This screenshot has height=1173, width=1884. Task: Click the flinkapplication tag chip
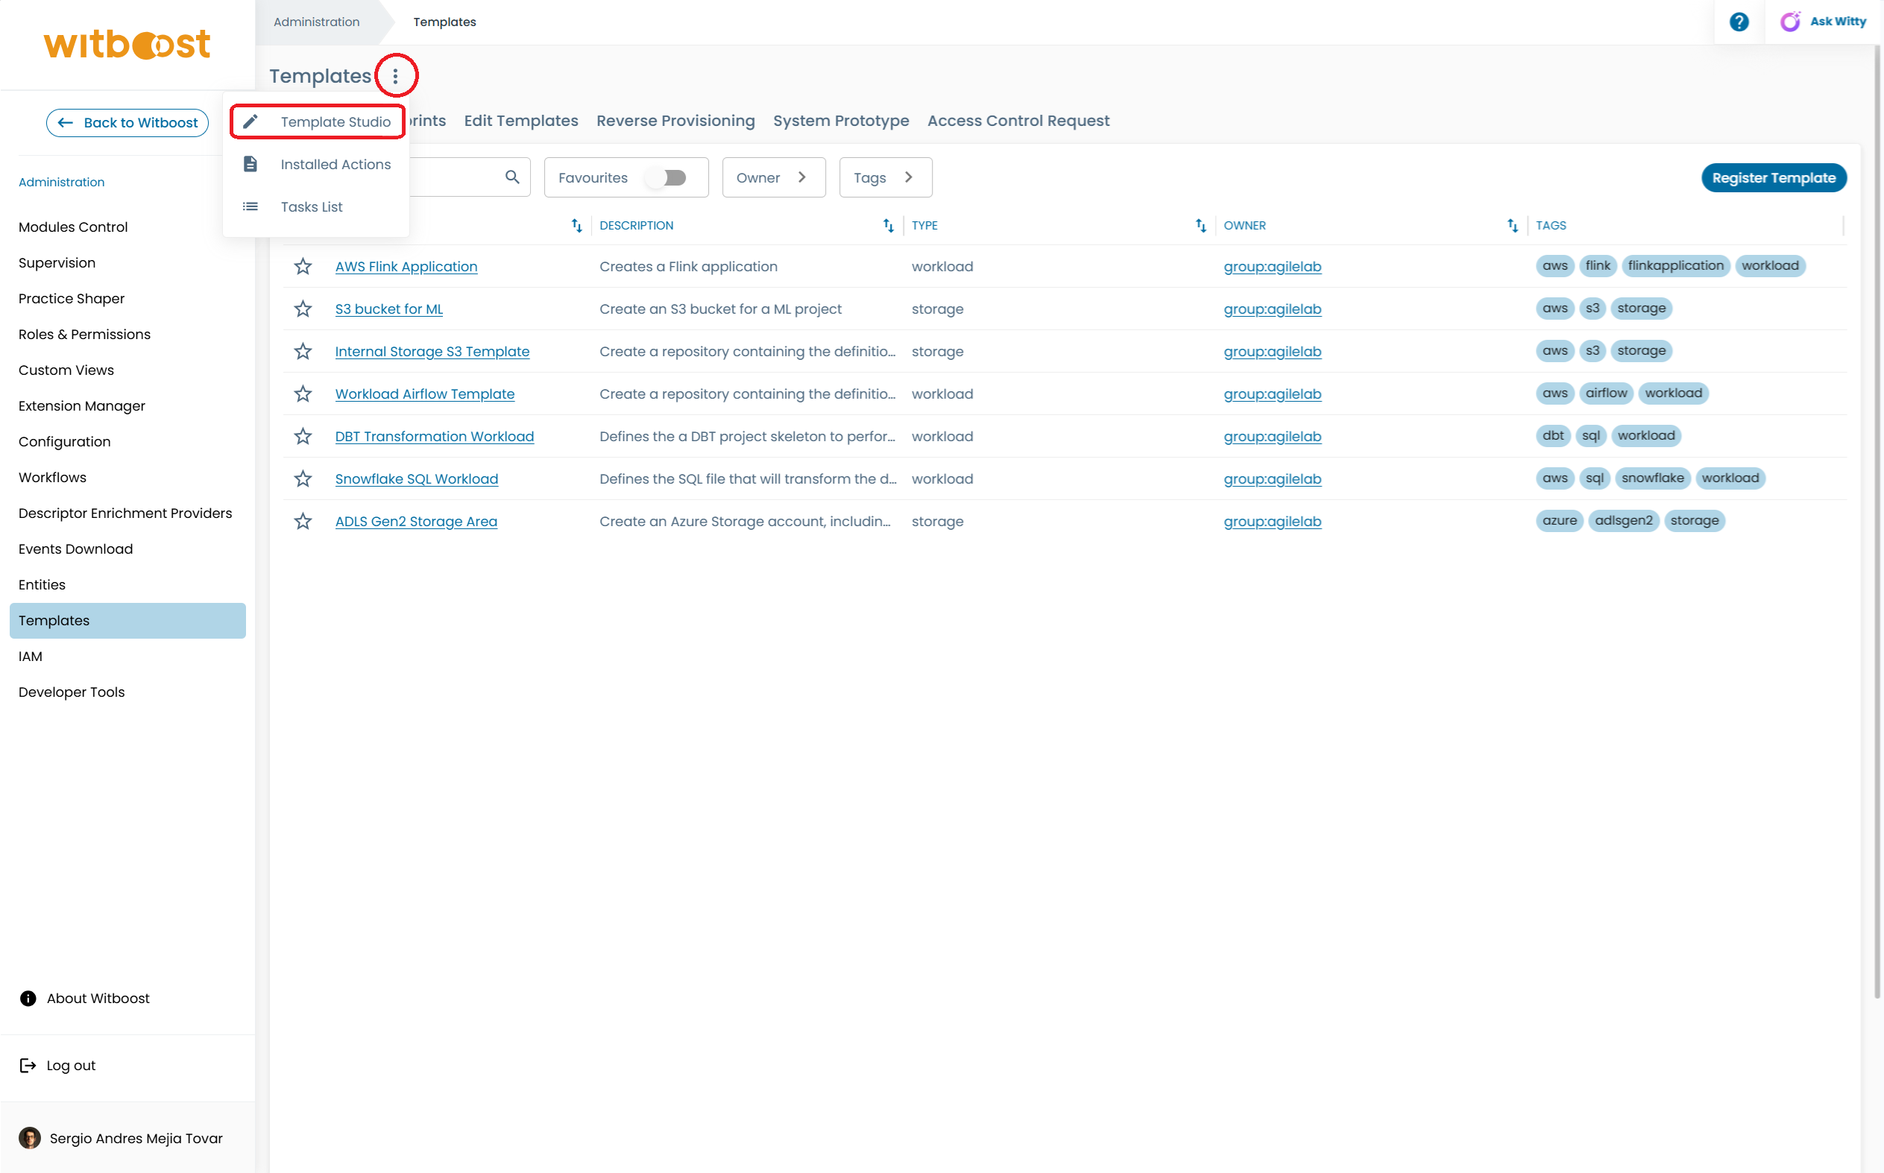pos(1675,265)
